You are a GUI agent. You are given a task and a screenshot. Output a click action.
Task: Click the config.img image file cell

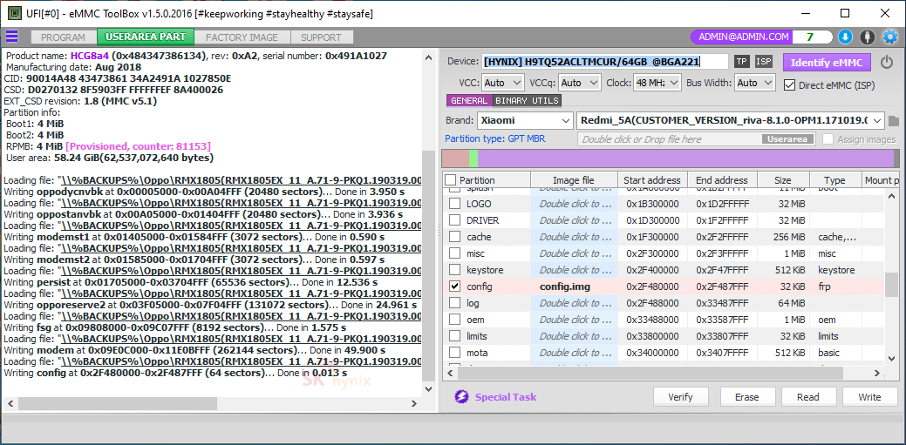[x=574, y=287]
